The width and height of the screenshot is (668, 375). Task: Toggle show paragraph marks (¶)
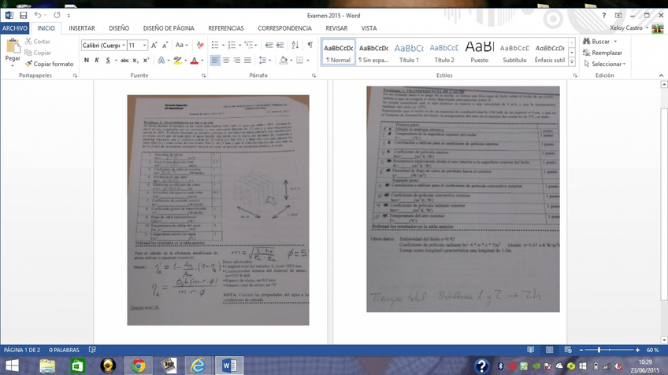pos(310,46)
